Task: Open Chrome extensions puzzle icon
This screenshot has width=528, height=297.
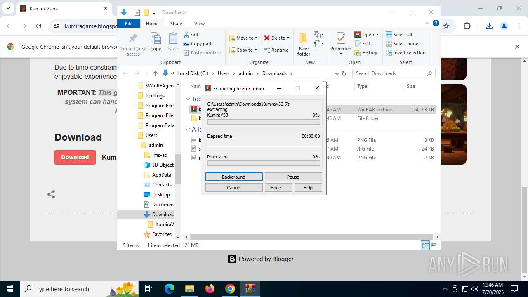Action: click(467, 26)
